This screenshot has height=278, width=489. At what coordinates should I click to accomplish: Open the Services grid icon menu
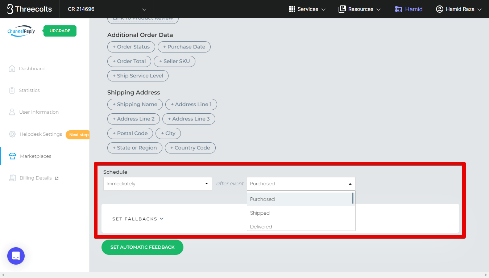coord(292,9)
